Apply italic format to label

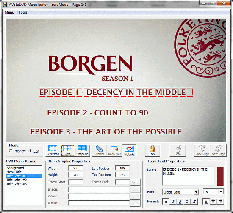pos(173,202)
